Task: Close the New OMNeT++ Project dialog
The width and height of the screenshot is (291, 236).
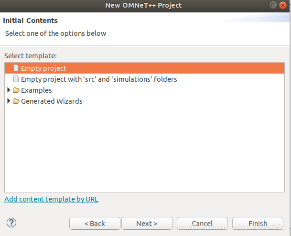Action: [x=283, y=5]
